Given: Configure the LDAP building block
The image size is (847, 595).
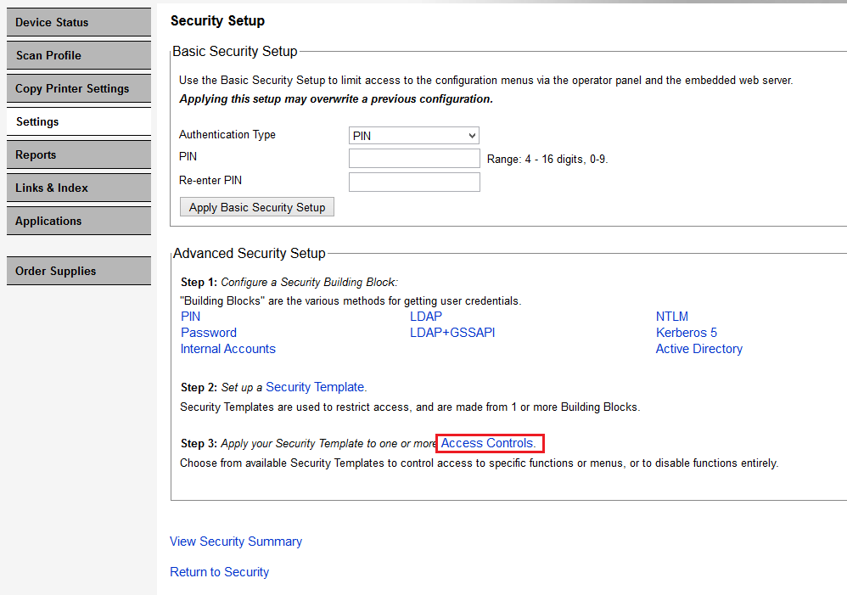Looking at the screenshot, I should [x=425, y=316].
